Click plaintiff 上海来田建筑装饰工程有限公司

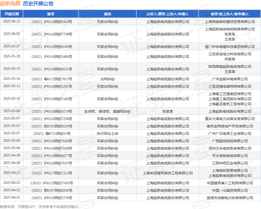coord(168,173)
